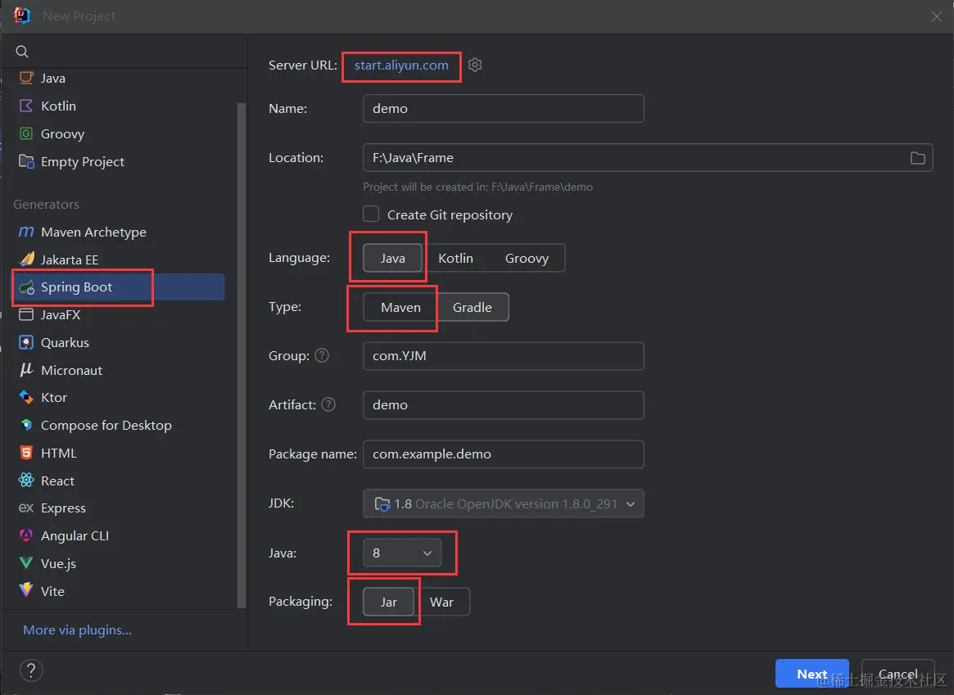Image resolution: width=954 pixels, height=695 pixels.
Task: Select Java project type label
Action: [x=53, y=78]
